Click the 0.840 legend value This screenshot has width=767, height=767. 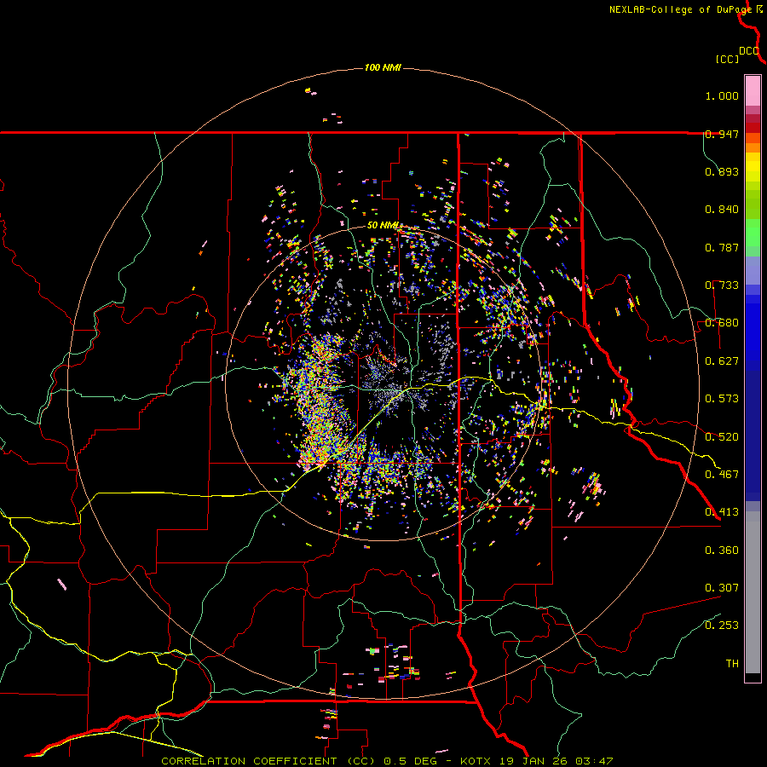coord(722,210)
